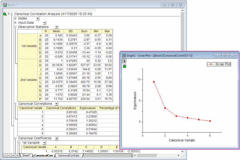Viewport: 240px width, 160px height.
Task: Click coefficient value -2.03315 under column A
Action: [56, 151]
